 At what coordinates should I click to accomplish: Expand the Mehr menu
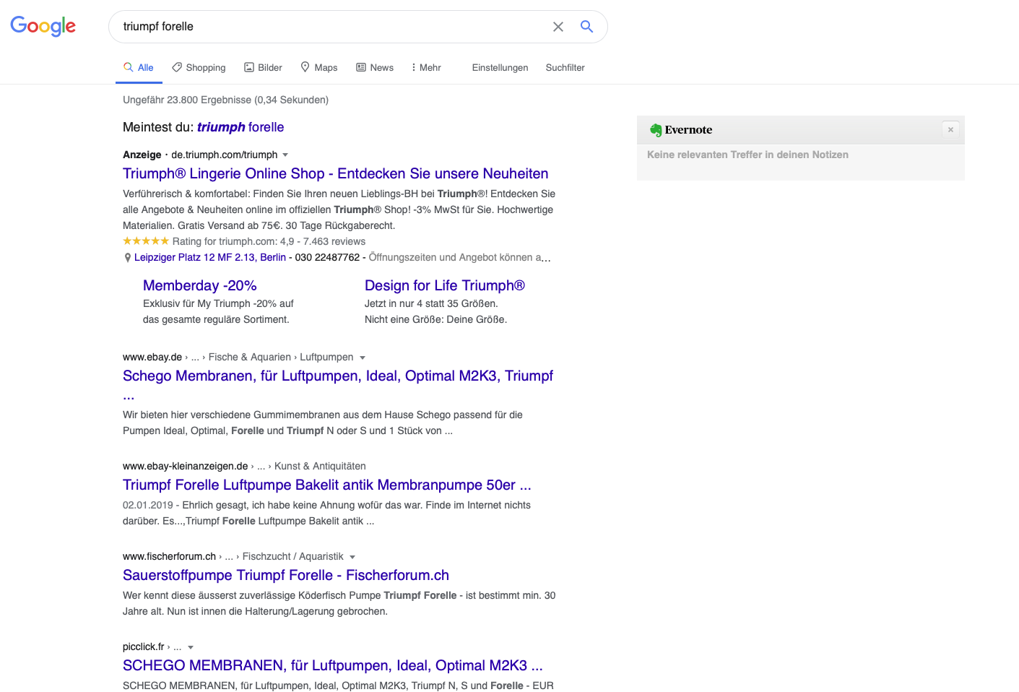[x=426, y=67]
